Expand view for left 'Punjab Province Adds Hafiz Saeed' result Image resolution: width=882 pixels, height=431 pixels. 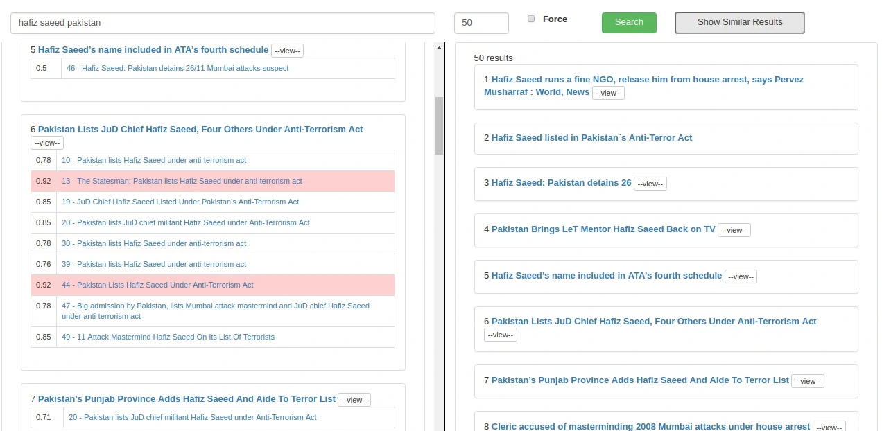[354, 400]
